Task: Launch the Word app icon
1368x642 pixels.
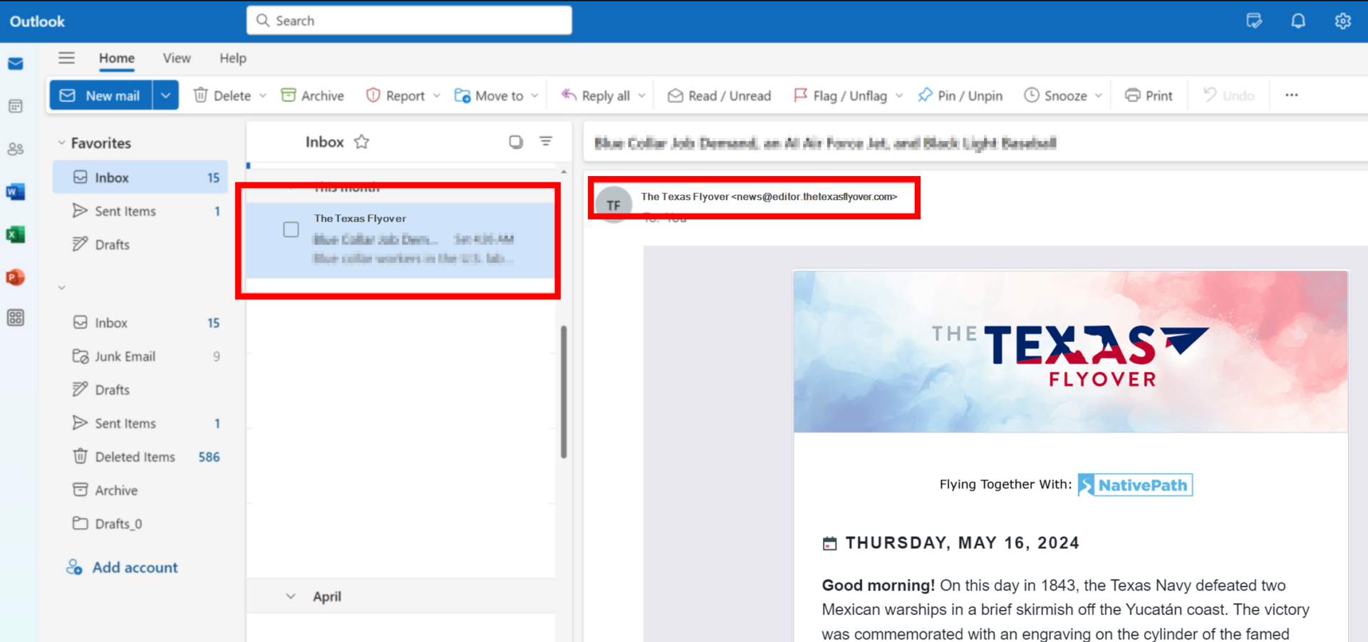Action: click(16, 192)
